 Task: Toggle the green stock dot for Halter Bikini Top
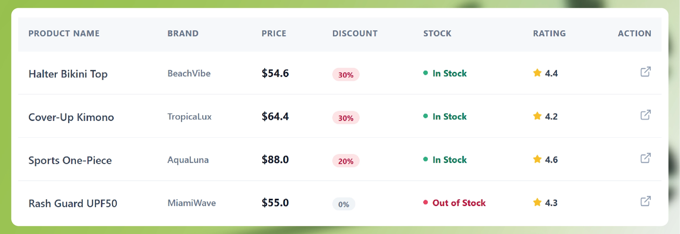(x=425, y=73)
